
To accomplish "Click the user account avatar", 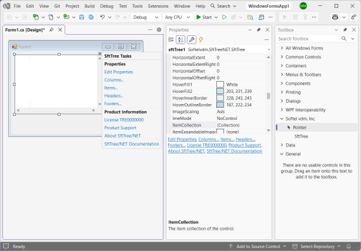I will tap(303, 6).
